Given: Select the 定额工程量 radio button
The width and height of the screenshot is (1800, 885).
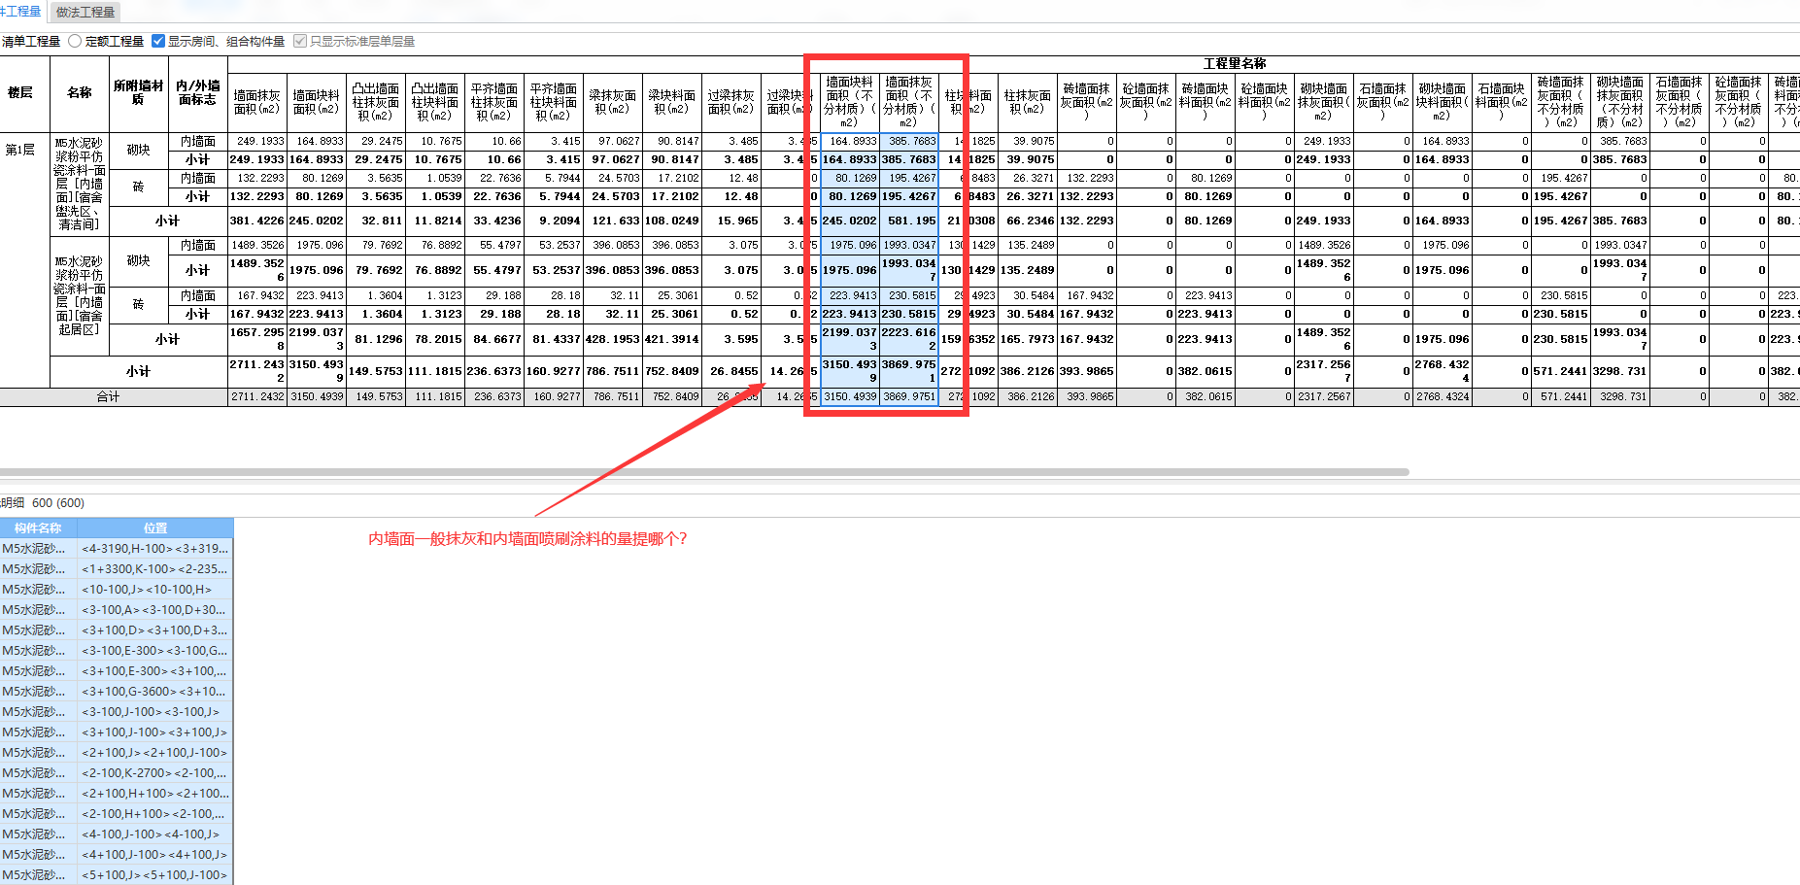Looking at the screenshot, I should point(75,41).
